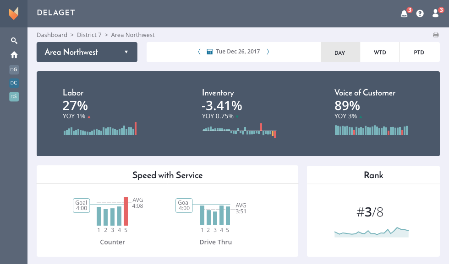Open notifications via the bell icon
The image size is (449, 264).
tap(403, 13)
